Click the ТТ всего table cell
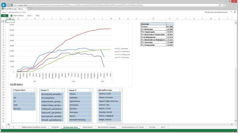Screen dimensions: 238x133 pos(153,26)
